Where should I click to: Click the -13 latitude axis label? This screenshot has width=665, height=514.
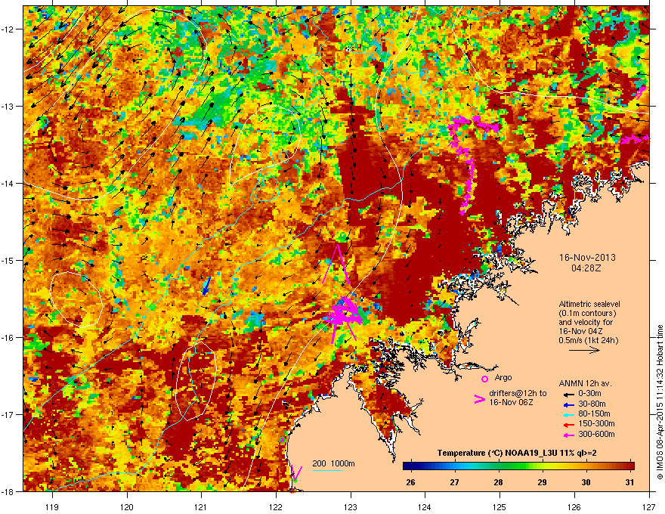[x=8, y=107]
